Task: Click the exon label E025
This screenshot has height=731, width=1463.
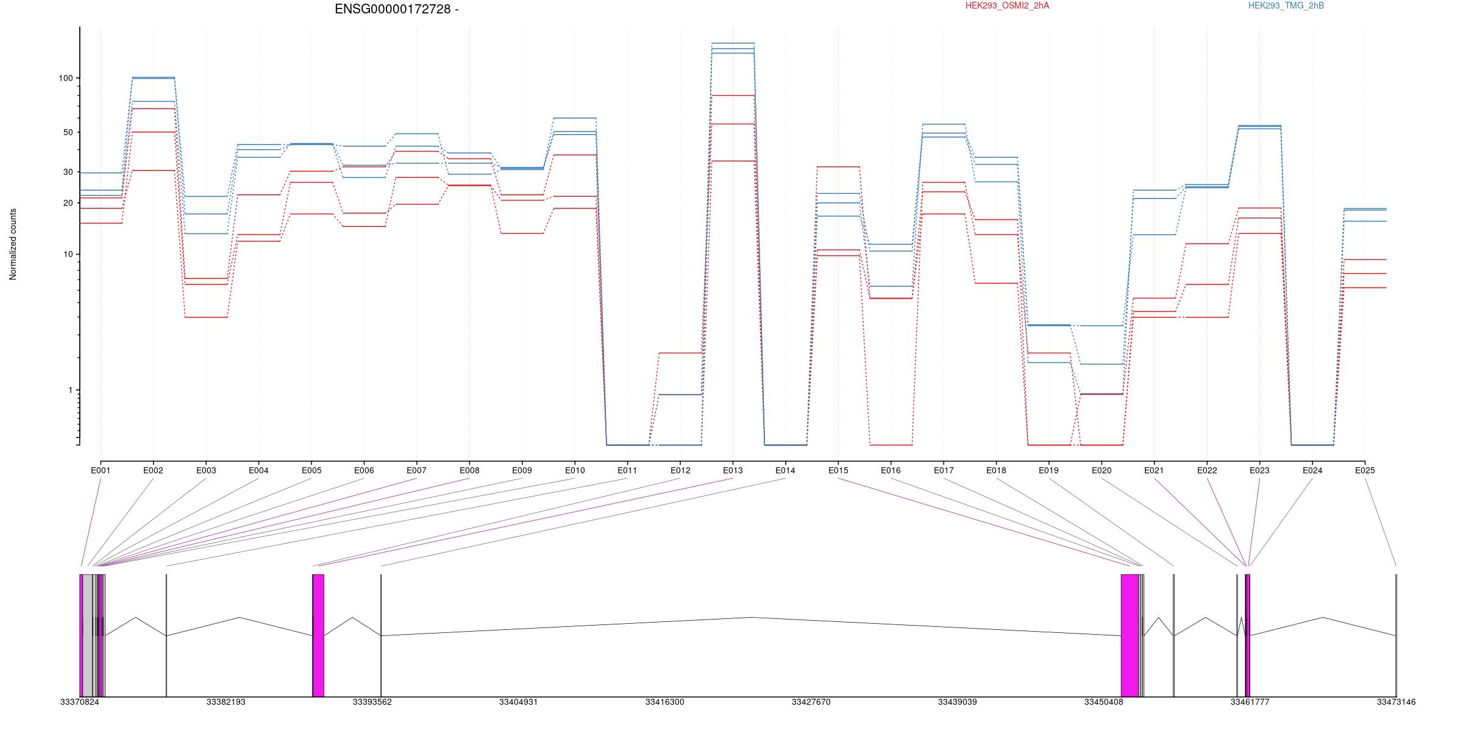Action: click(x=1365, y=470)
